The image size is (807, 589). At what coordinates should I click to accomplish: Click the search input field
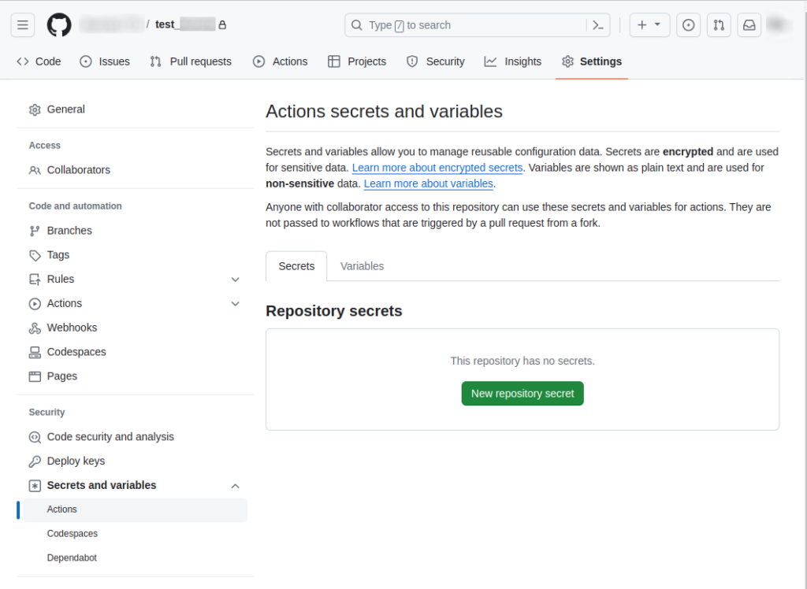point(473,25)
